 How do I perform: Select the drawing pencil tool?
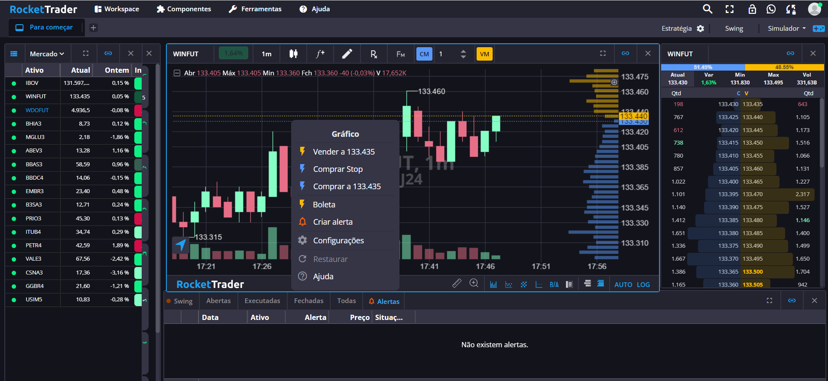point(347,54)
